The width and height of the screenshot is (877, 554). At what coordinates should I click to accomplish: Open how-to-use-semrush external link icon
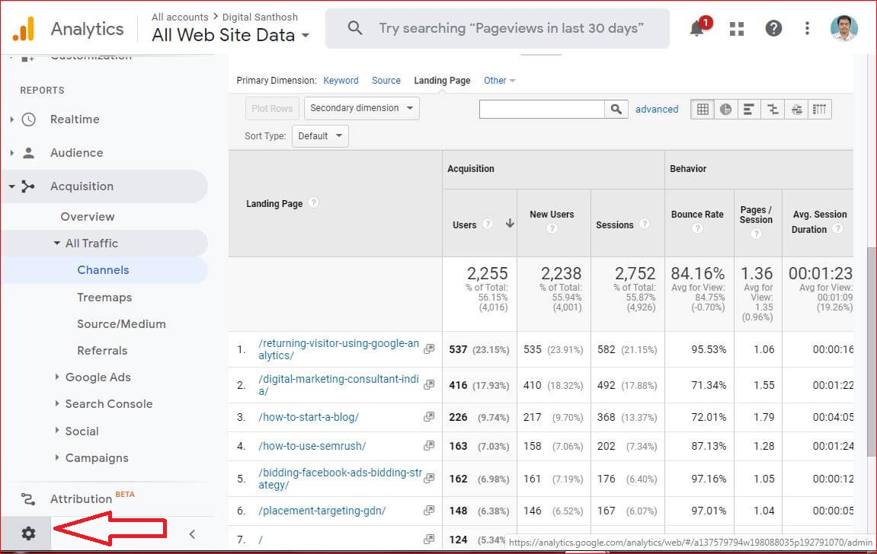coord(429,446)
